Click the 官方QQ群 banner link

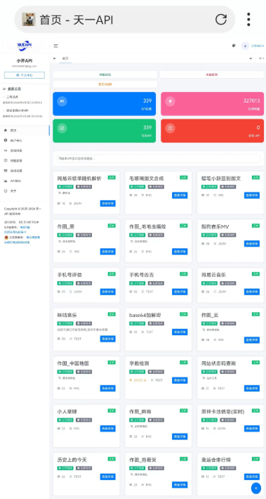[x=105, y=84]
